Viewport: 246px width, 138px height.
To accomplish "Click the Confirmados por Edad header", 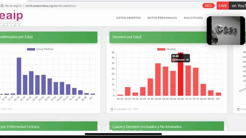I will (x=48, y=37).
